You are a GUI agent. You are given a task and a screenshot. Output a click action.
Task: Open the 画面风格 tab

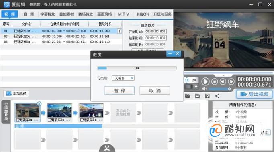point(104,14)
